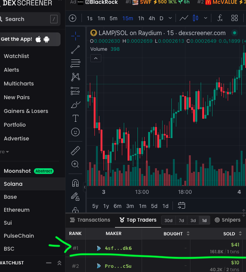This screenshot has height=272, width=246.
Task: Collapse the watchlist panel double chevron
Action: click(x=59, y=263)
